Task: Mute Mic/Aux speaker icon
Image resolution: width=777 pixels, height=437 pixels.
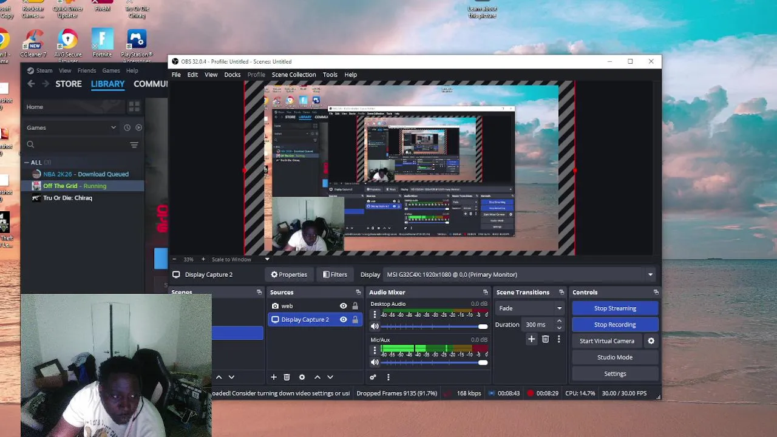Action: pyautogui.click(x=375, y=362)
